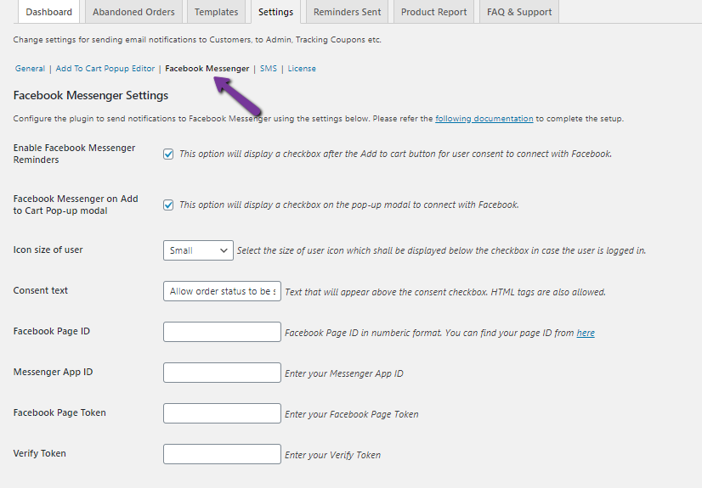
Task: Select the Settings tab
Action: (275, 12)
